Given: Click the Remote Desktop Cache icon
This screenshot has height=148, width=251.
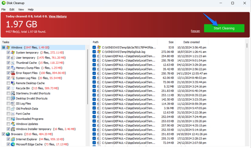Looking at the screenshot, I should click(13, 83).
